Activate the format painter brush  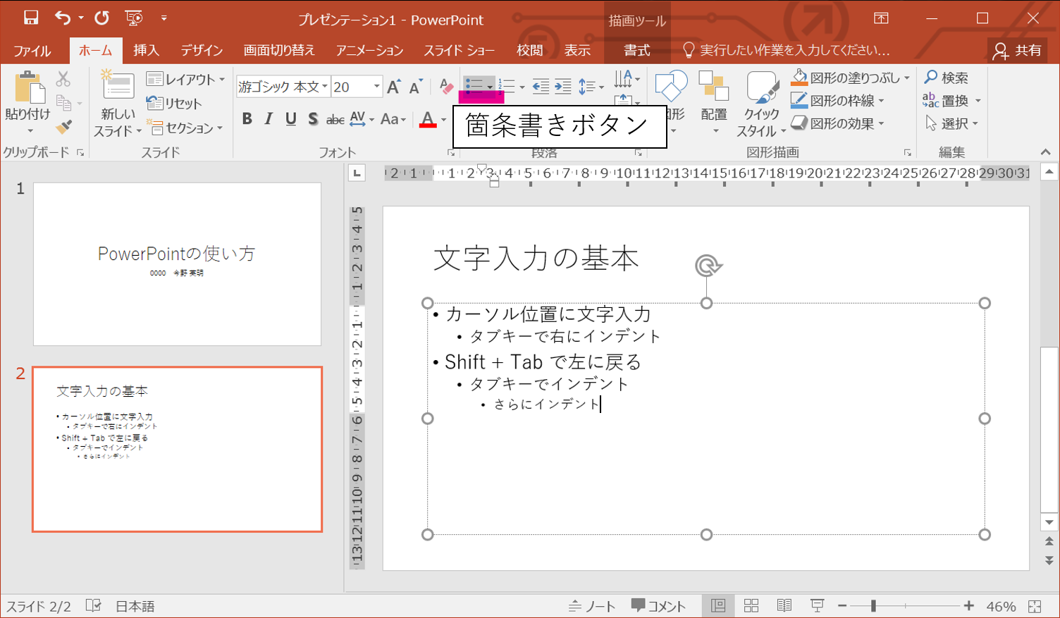tap(63, 127)
